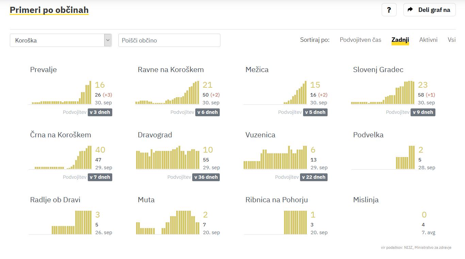Open the Ravne na Koroškem chart
465x259 pixels.
pyautogui.click(x=167, y=93)
